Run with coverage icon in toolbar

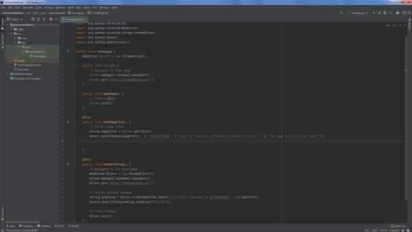(x=385, y=13)
